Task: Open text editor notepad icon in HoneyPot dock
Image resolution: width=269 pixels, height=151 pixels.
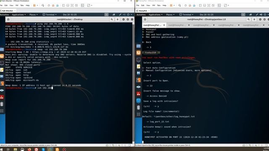Action: coord(138,66)
